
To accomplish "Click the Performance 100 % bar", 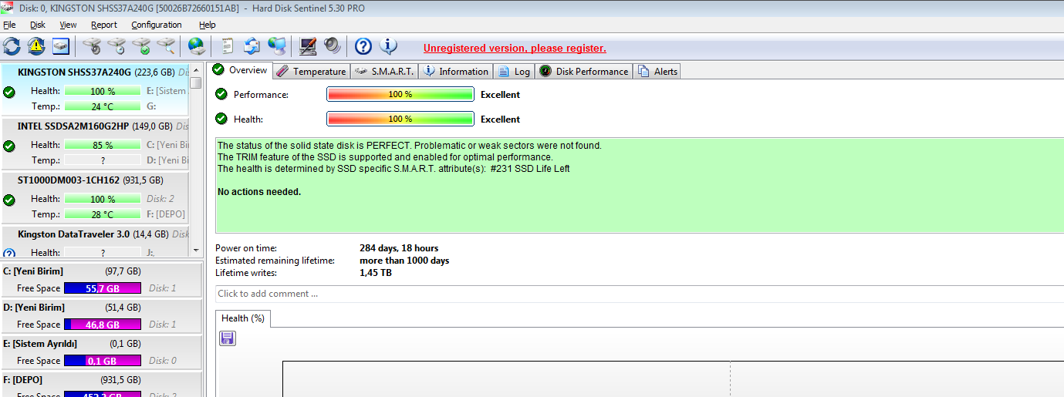I will [x=400, y=94].
